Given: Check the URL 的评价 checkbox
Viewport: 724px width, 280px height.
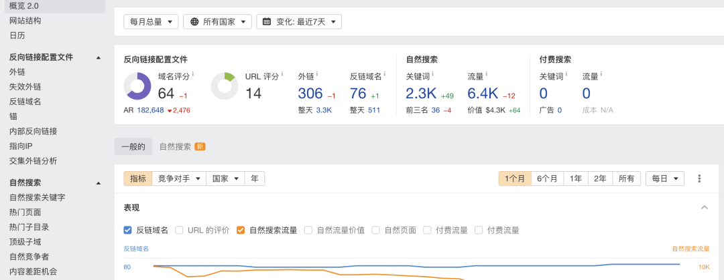Looking at the screenshot, I should 179,231.
